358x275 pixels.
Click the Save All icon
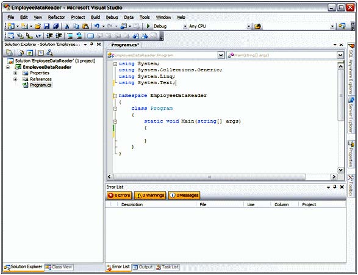point(55,26)
